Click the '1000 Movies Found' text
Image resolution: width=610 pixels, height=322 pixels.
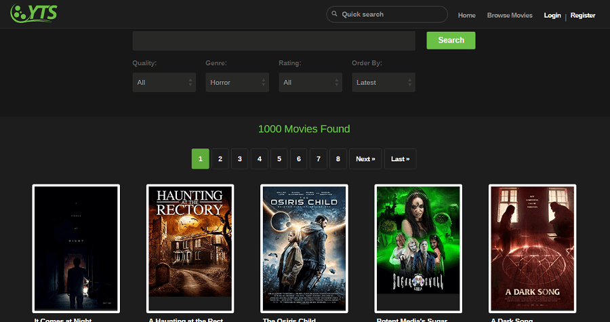click(304, 129)
